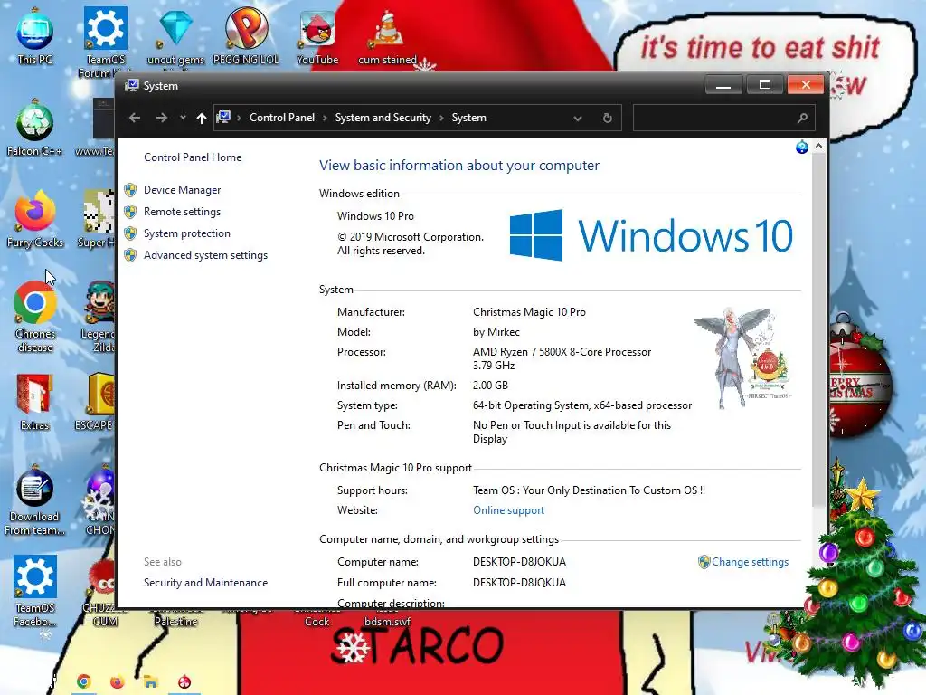Image resolution: width=926 pixels, height=695 pixels.
Task: Click the Windows 10 logo image
Action: coord(650,235)
